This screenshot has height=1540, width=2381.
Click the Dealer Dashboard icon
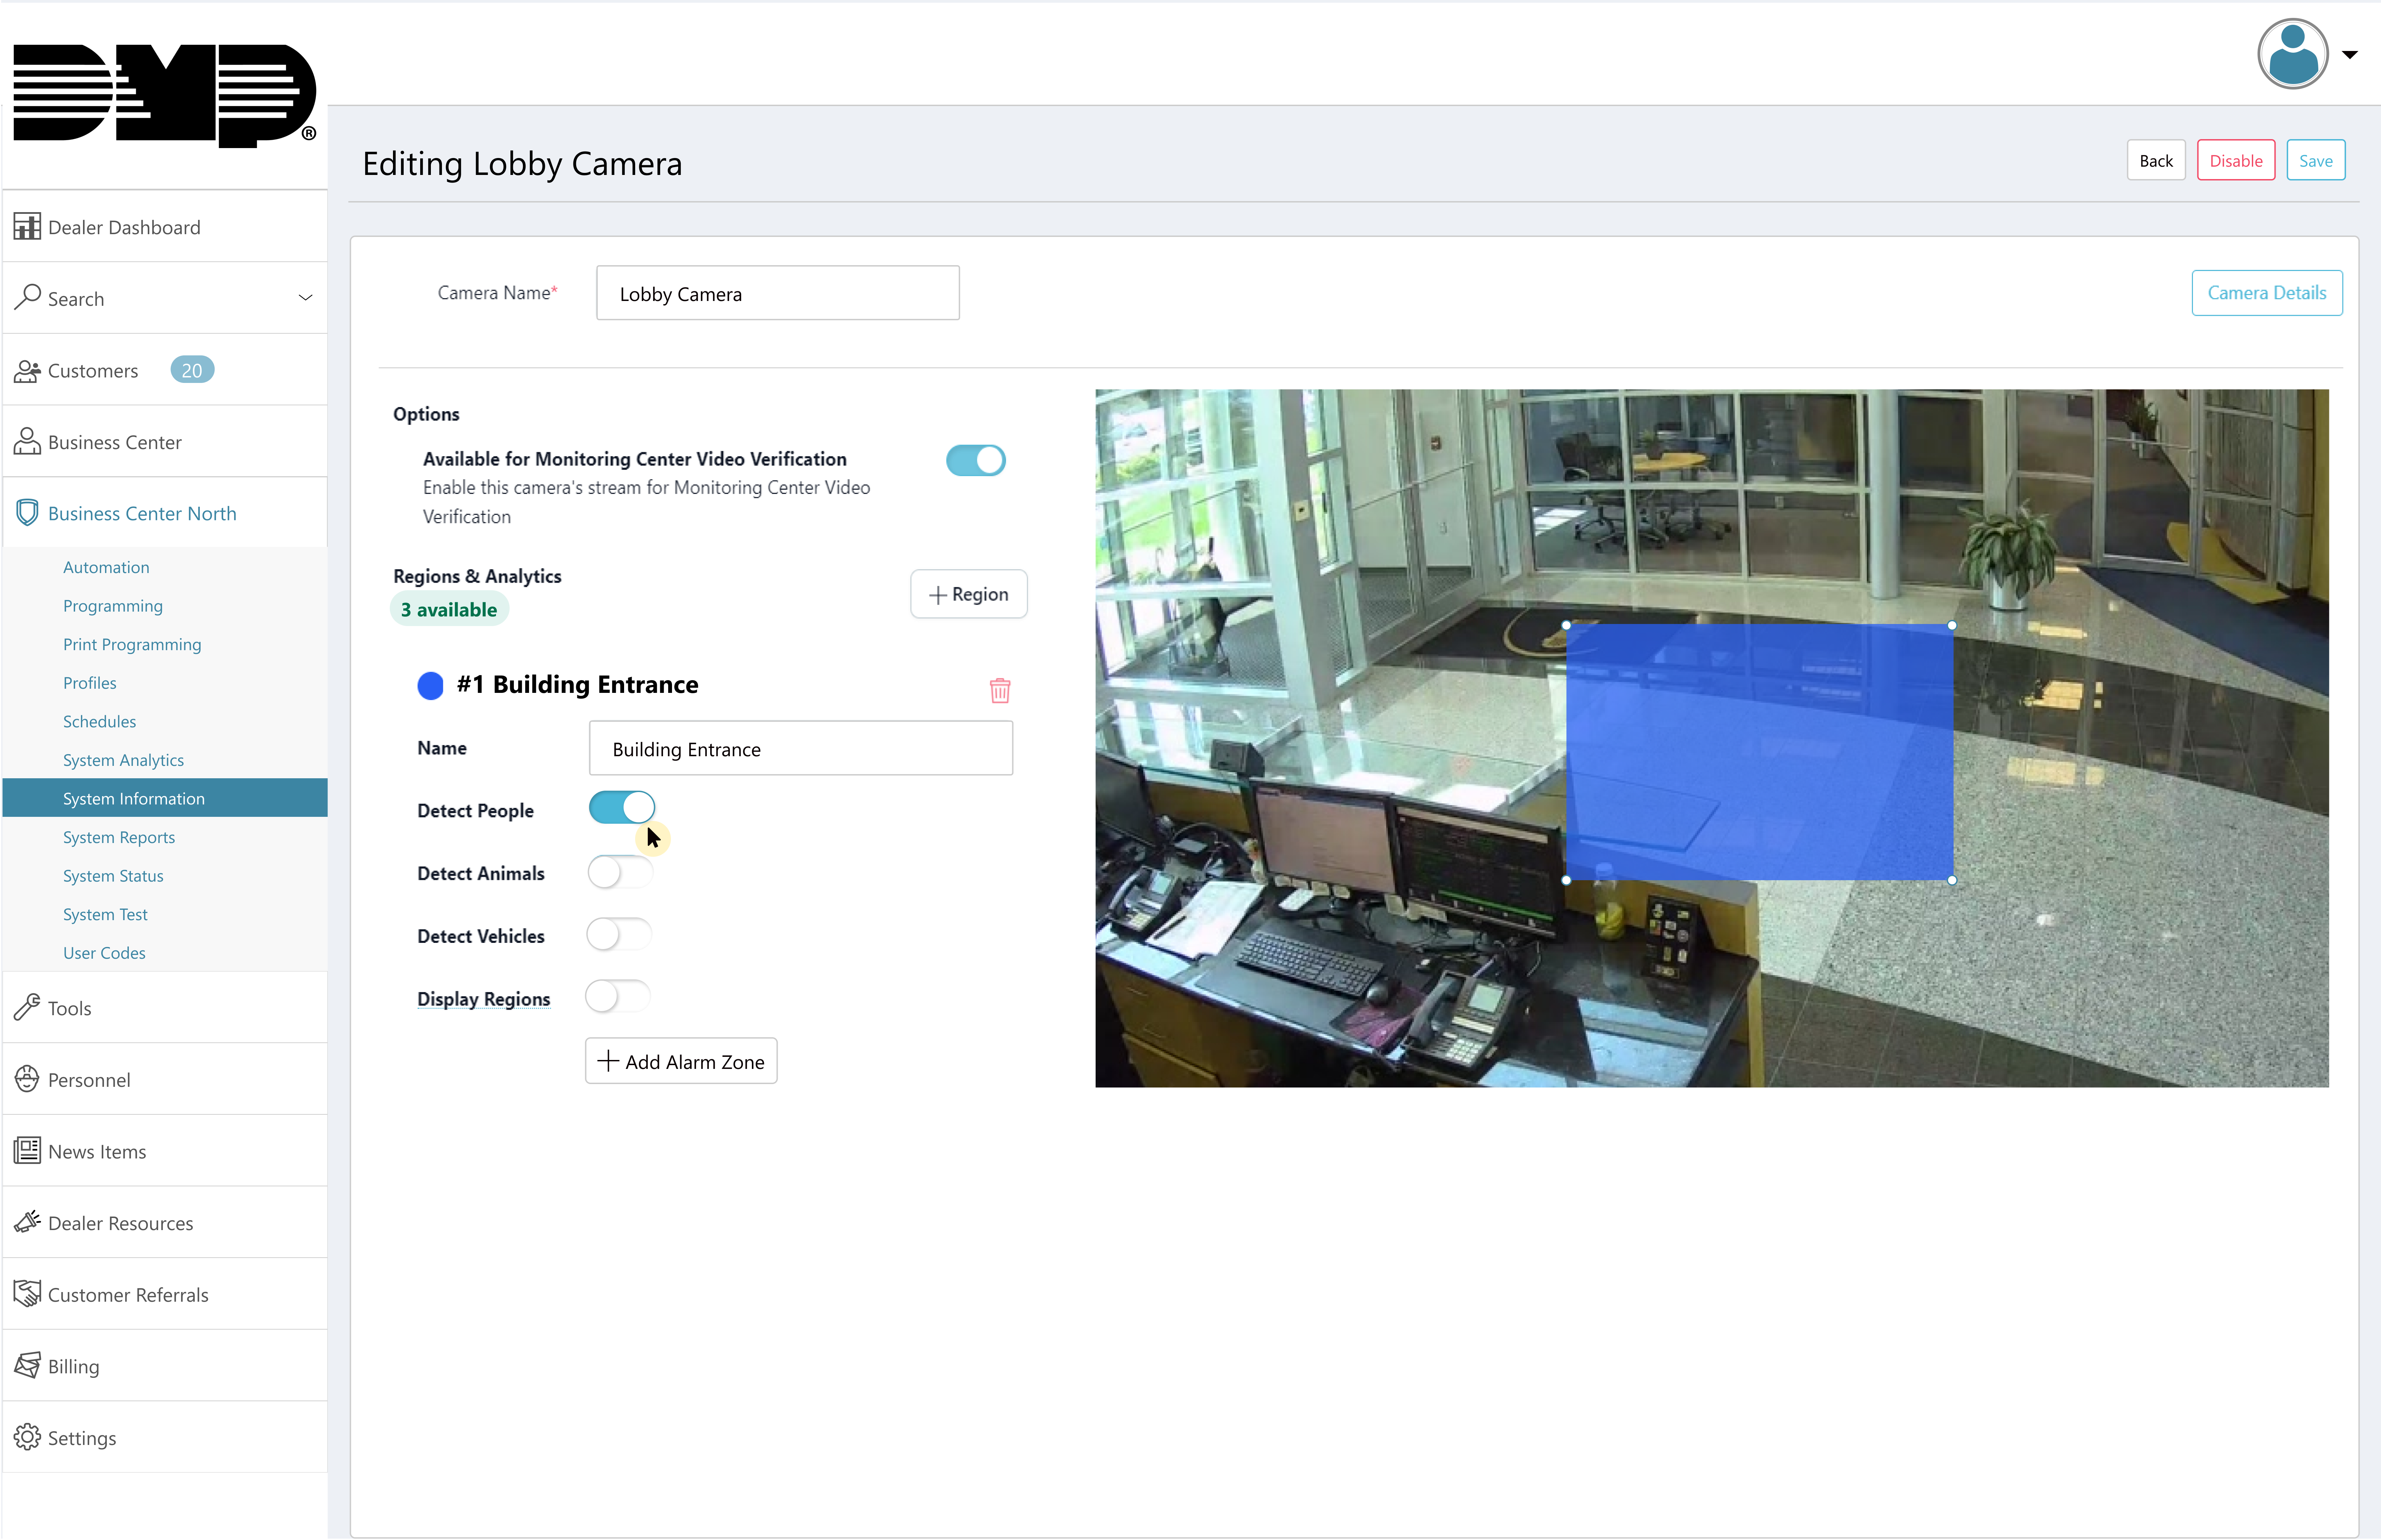click(x=27, y=226)
